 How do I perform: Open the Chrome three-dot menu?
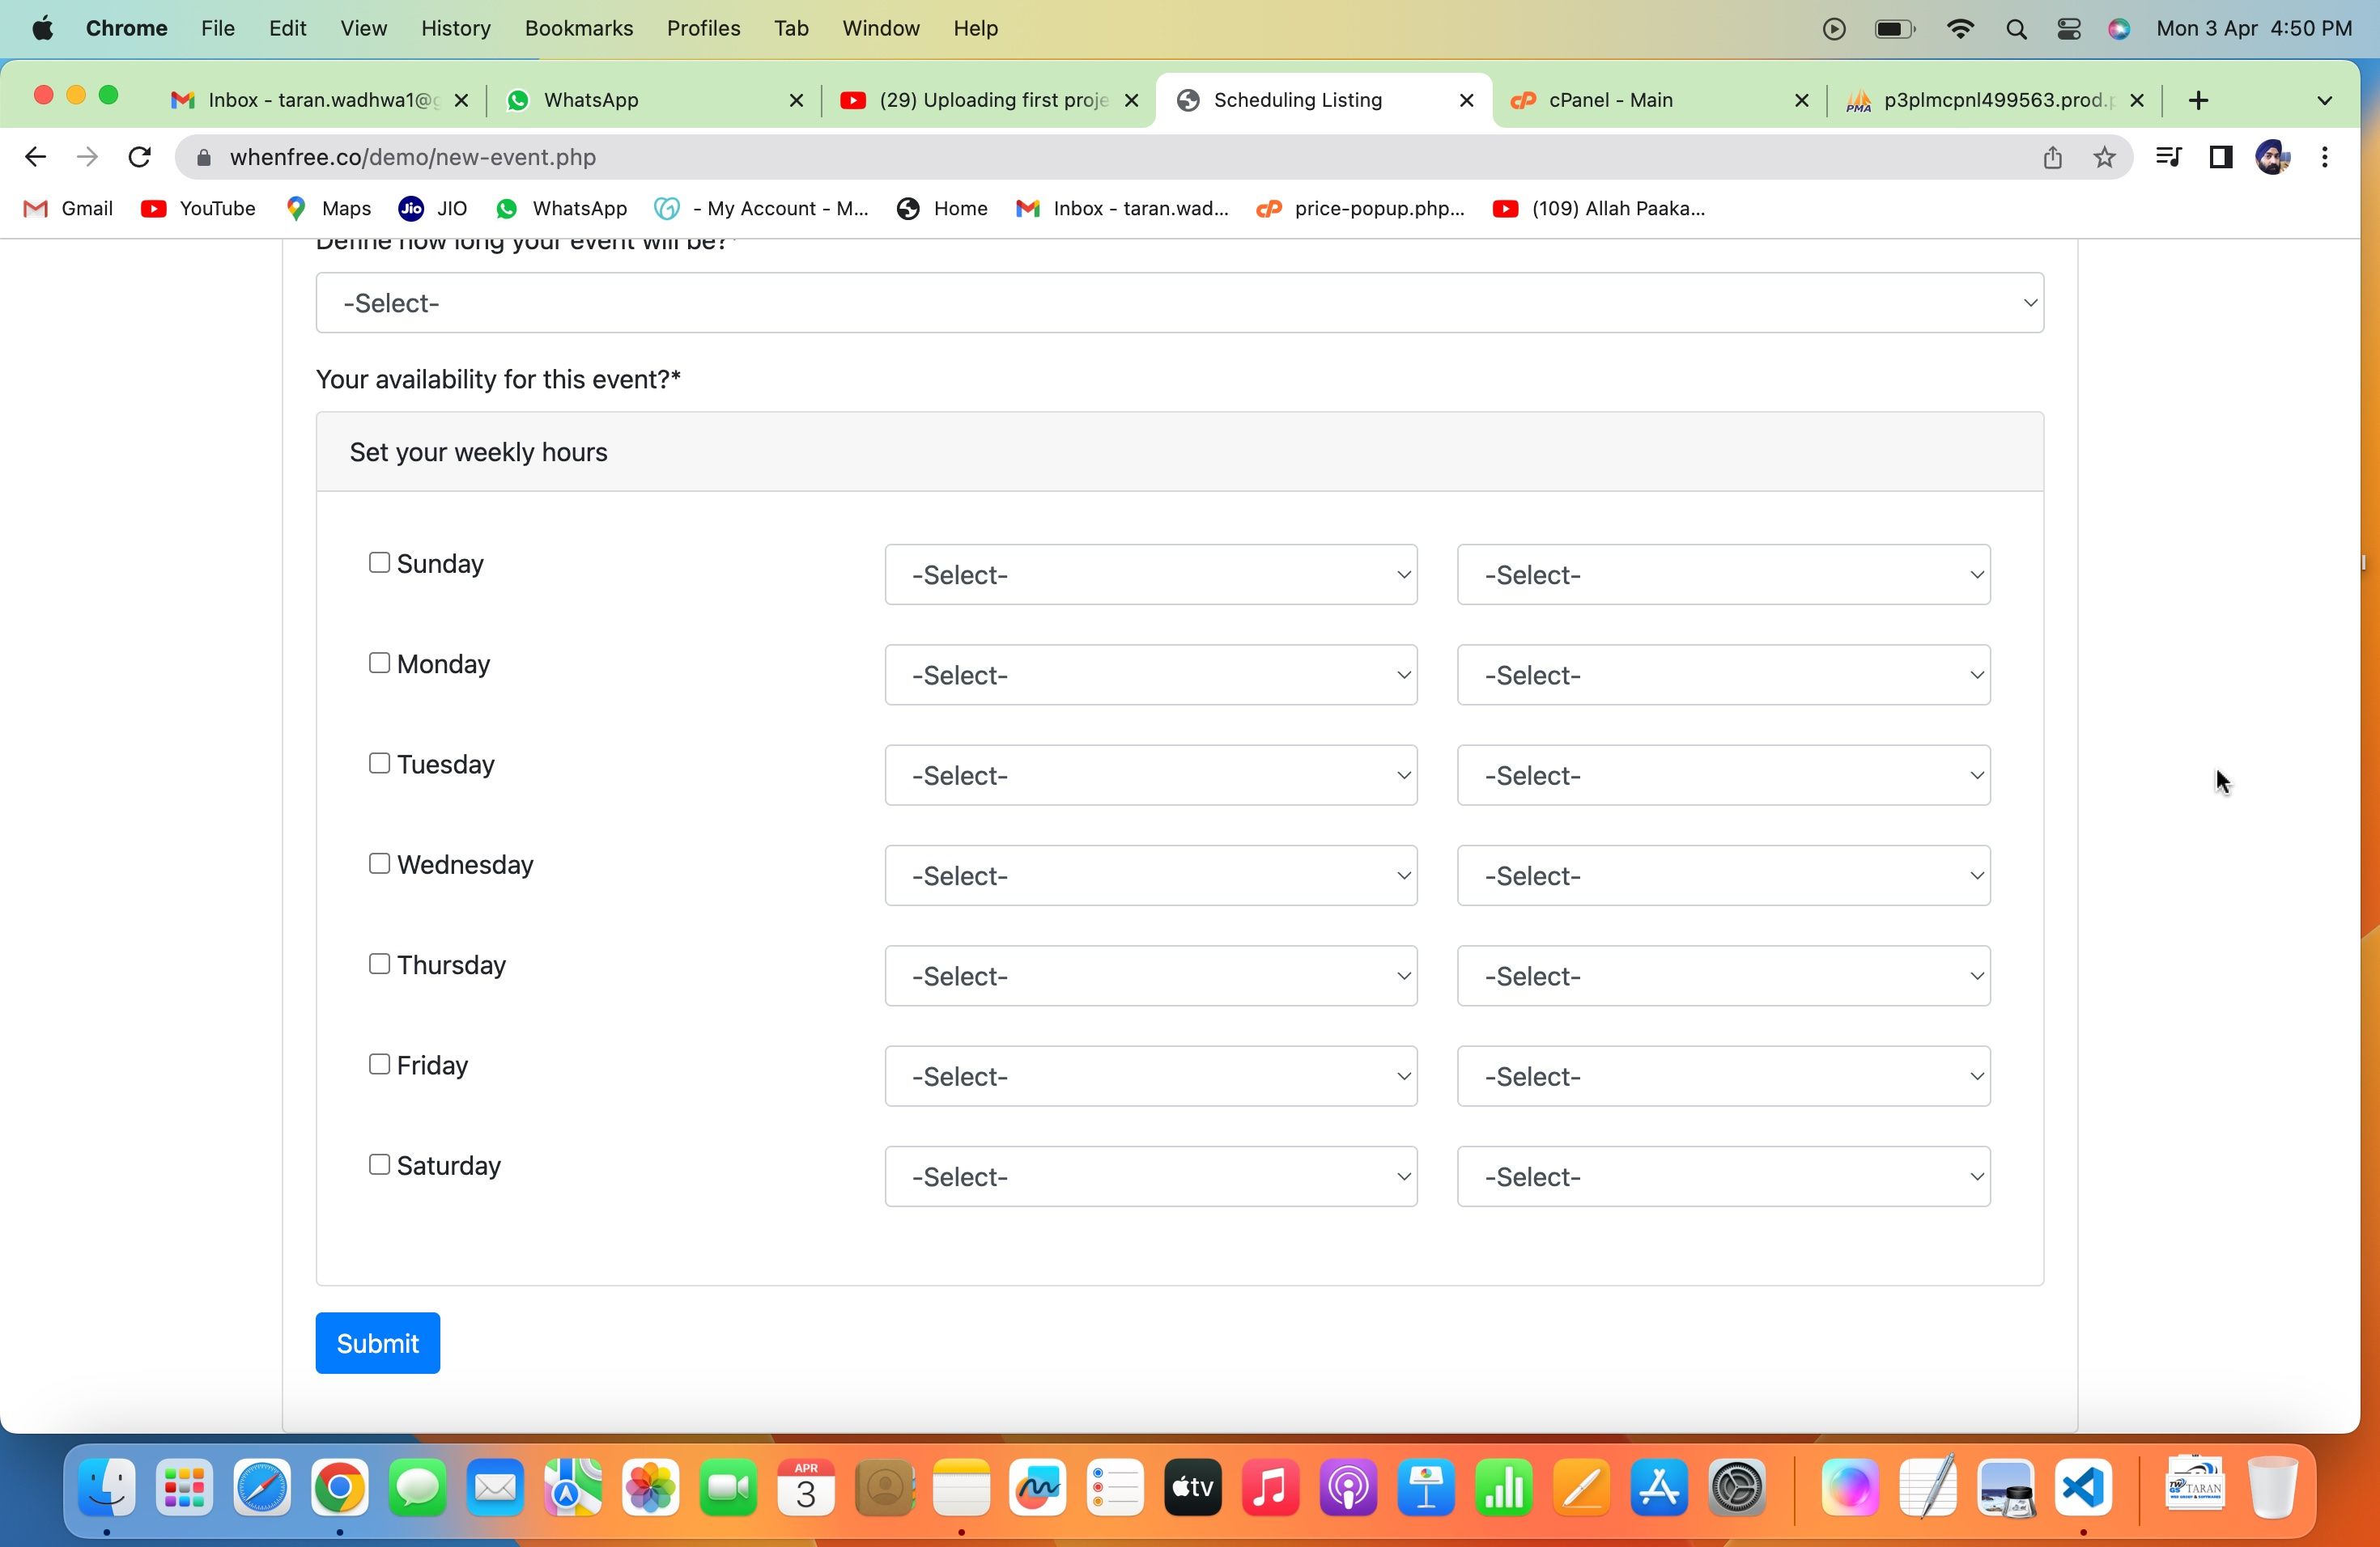pyautogui.click(x=2324, y=157)
